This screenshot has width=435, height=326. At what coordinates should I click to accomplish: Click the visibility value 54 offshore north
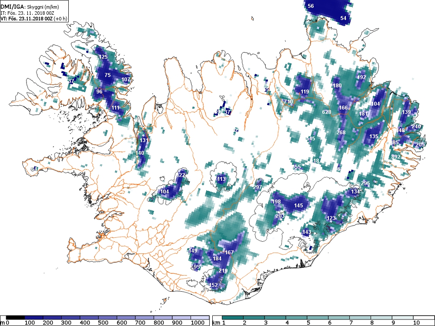click(x=343, y=18)
